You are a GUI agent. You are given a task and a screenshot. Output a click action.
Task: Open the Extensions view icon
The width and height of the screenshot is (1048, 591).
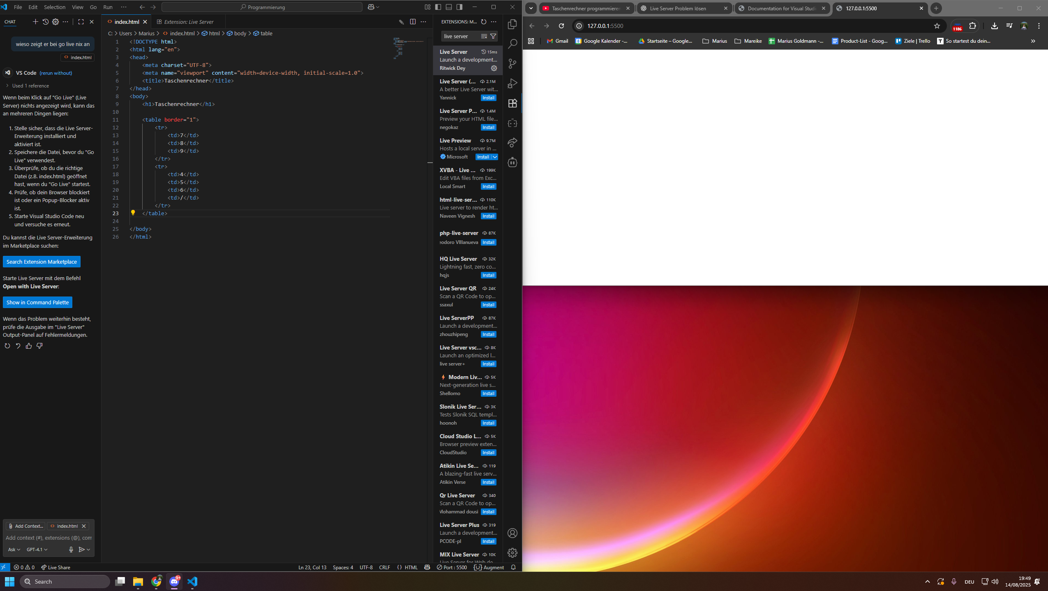(x=512, y=103)
